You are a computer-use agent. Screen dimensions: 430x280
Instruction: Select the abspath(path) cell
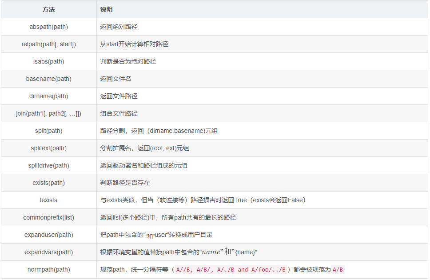tap(48, 27)
